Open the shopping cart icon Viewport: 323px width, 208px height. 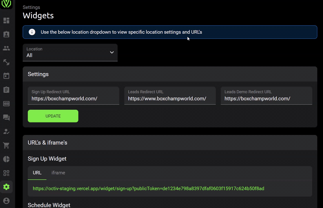(x=6, y=145)
